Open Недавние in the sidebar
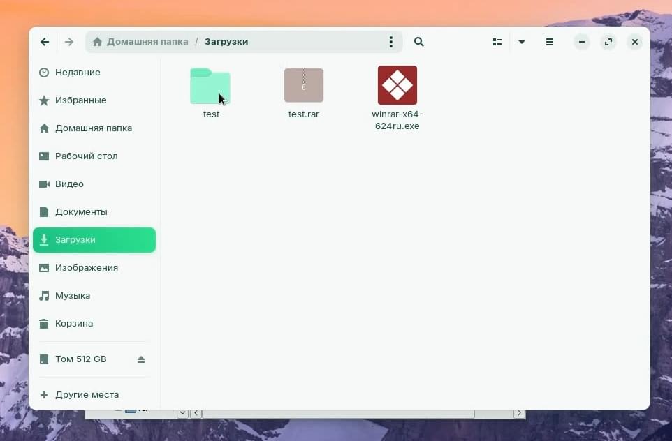This screenshot has width=672, height=441. click(94, 73)
